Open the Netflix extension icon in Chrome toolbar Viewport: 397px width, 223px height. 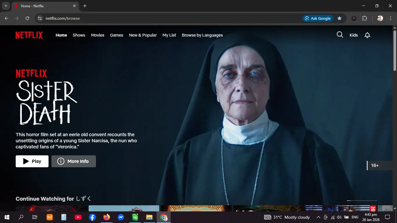click(x=354, y=18)
